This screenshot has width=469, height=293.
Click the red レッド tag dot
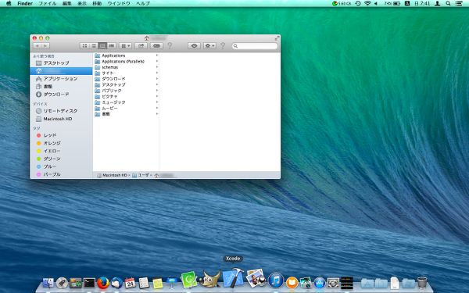[x=38, y=135]
